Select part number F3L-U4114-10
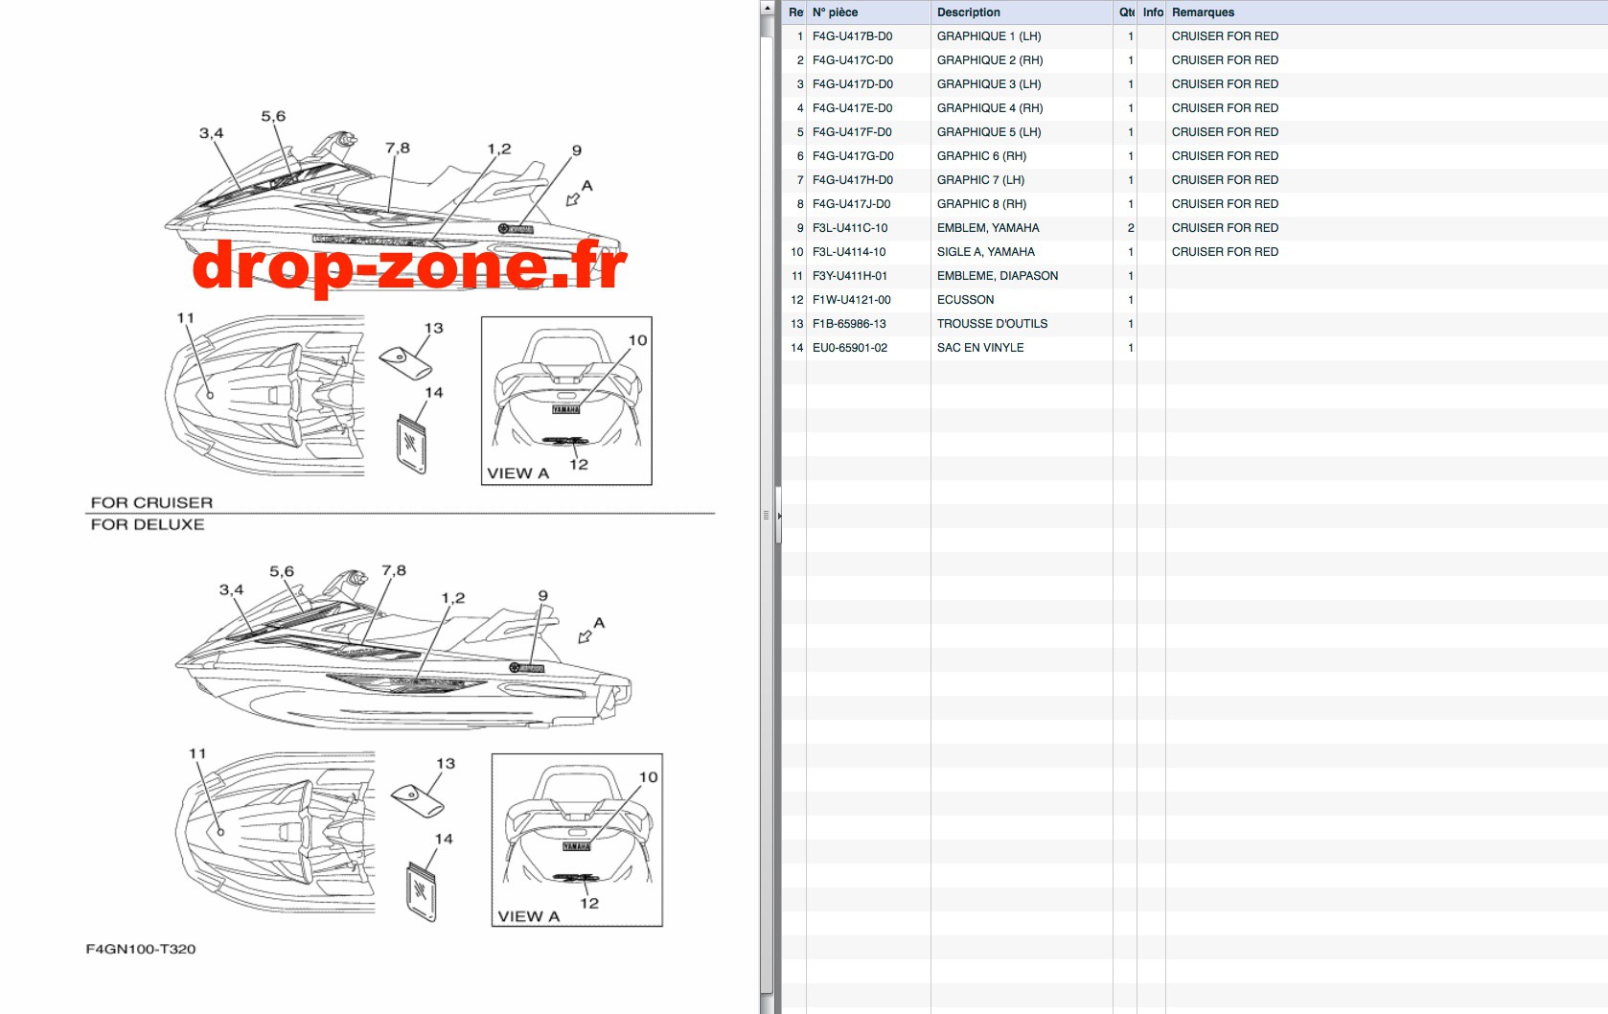 [849, 252]
